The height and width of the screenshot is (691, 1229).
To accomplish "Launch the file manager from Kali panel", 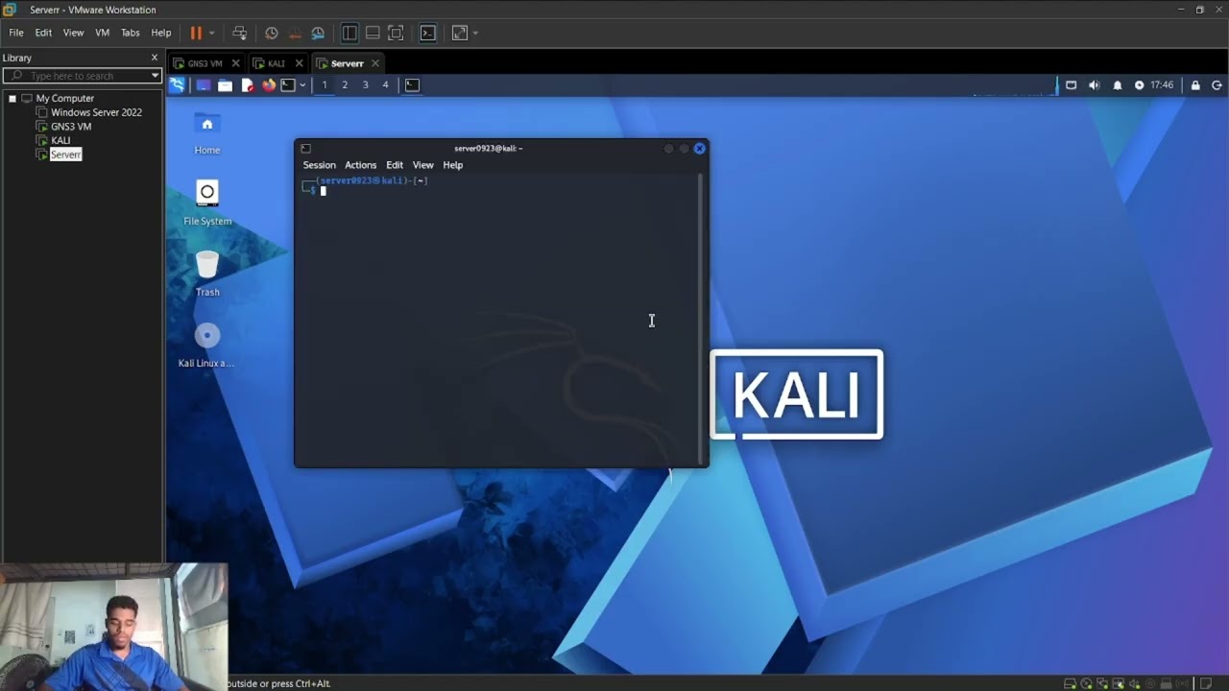I will click(225, 85).
